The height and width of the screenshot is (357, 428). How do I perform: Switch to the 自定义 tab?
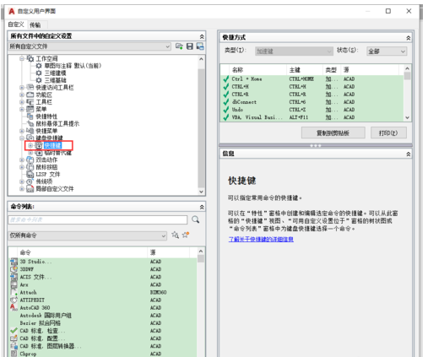pos(16,24)
